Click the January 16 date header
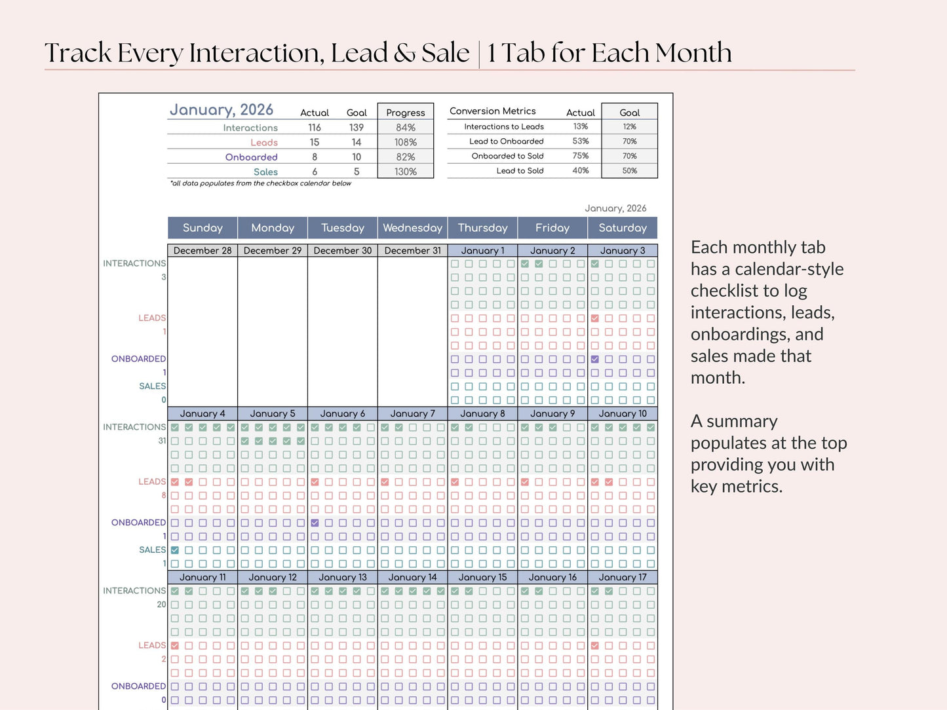The height and width of the screenshot is (710, 947). pyautogui.click(x=552, y=578)
